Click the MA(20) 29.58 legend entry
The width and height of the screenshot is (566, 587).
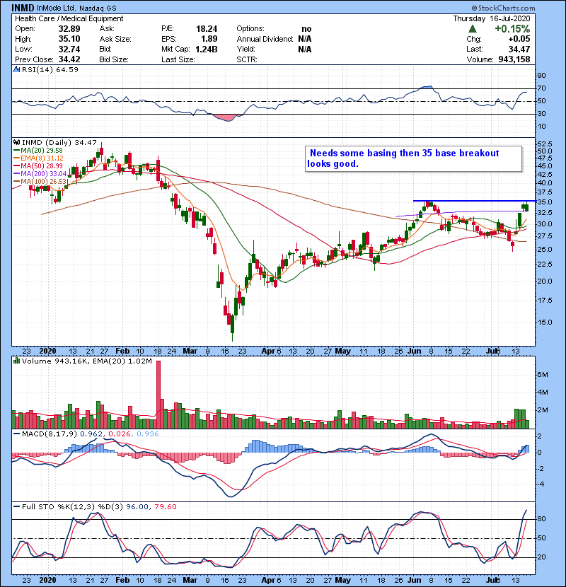[x=39, y=151]
